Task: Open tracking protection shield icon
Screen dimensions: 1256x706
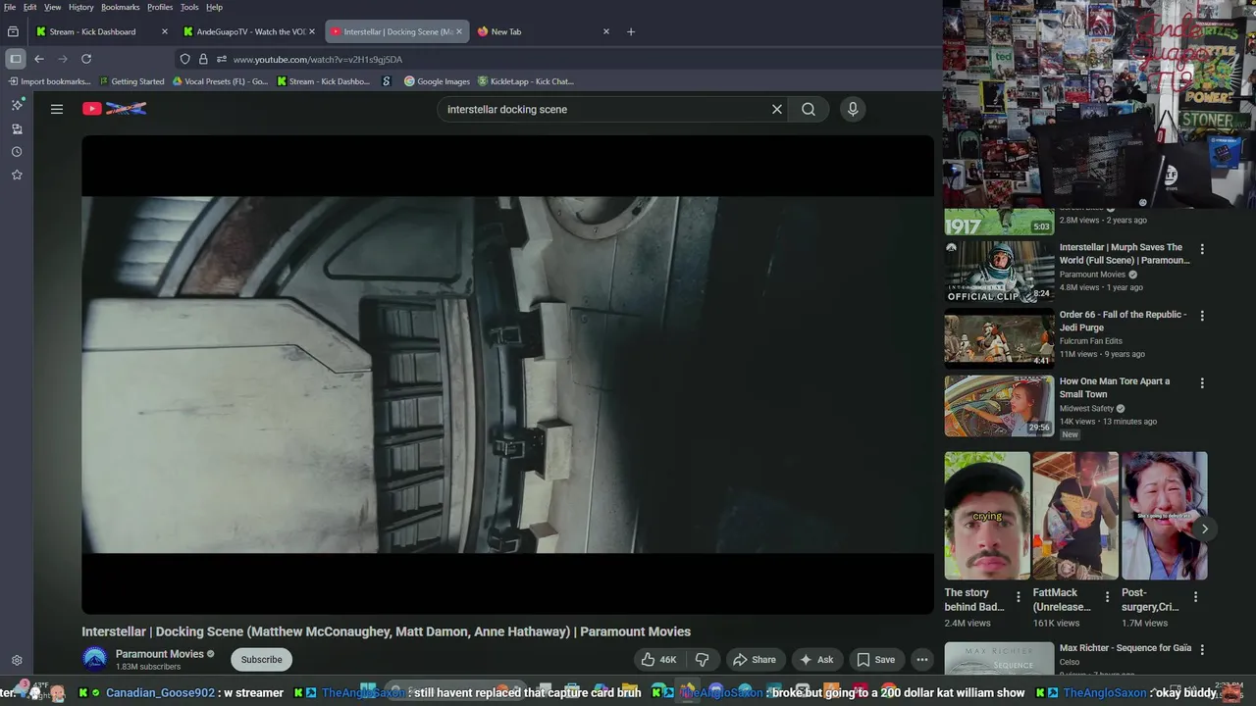Action: pyautogui.click(x=184, y=59)
